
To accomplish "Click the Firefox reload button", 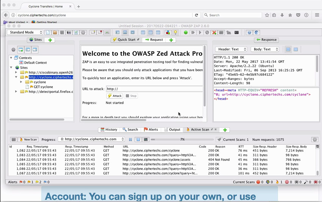I will coord(196,15).
